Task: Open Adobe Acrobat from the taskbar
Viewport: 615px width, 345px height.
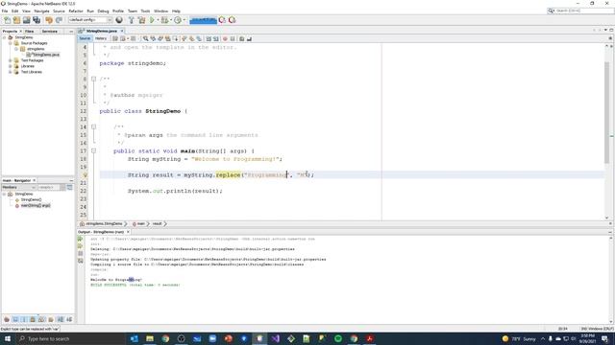Action: 369,338
